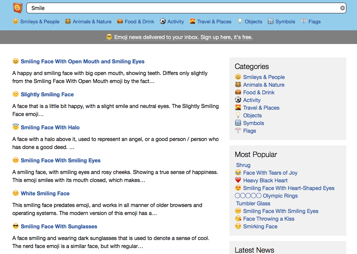The image size is (357, 254).
Task: Click the Emojipedia book logo icon
Action: (x=17, y=8)
